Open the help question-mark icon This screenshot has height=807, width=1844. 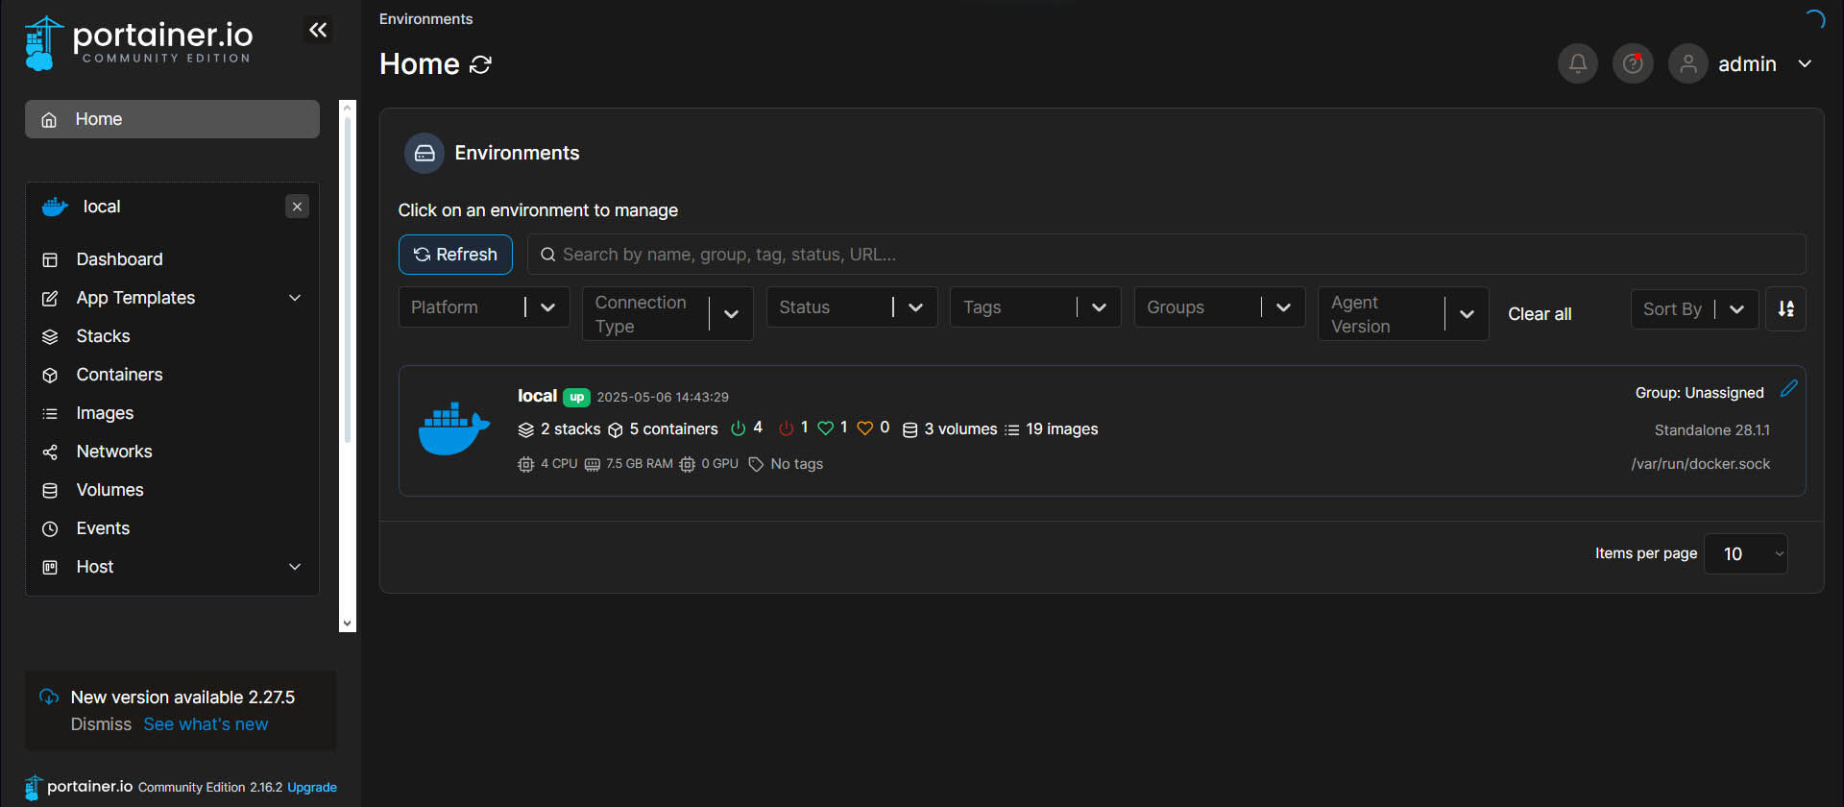coord(1632,63)
